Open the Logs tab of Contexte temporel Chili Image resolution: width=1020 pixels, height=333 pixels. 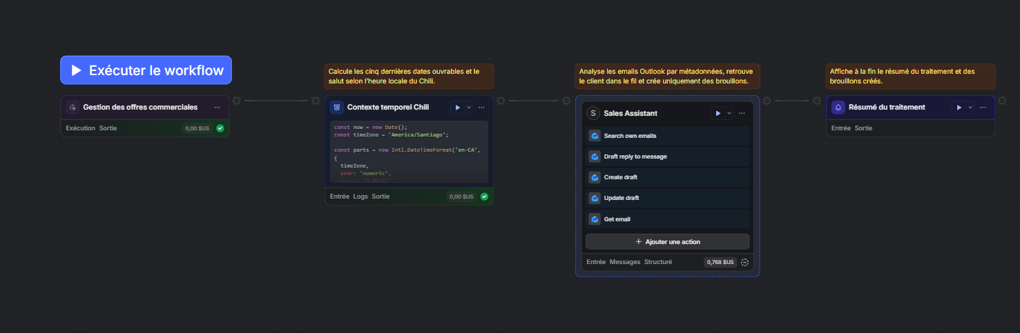tap(360, 196)
